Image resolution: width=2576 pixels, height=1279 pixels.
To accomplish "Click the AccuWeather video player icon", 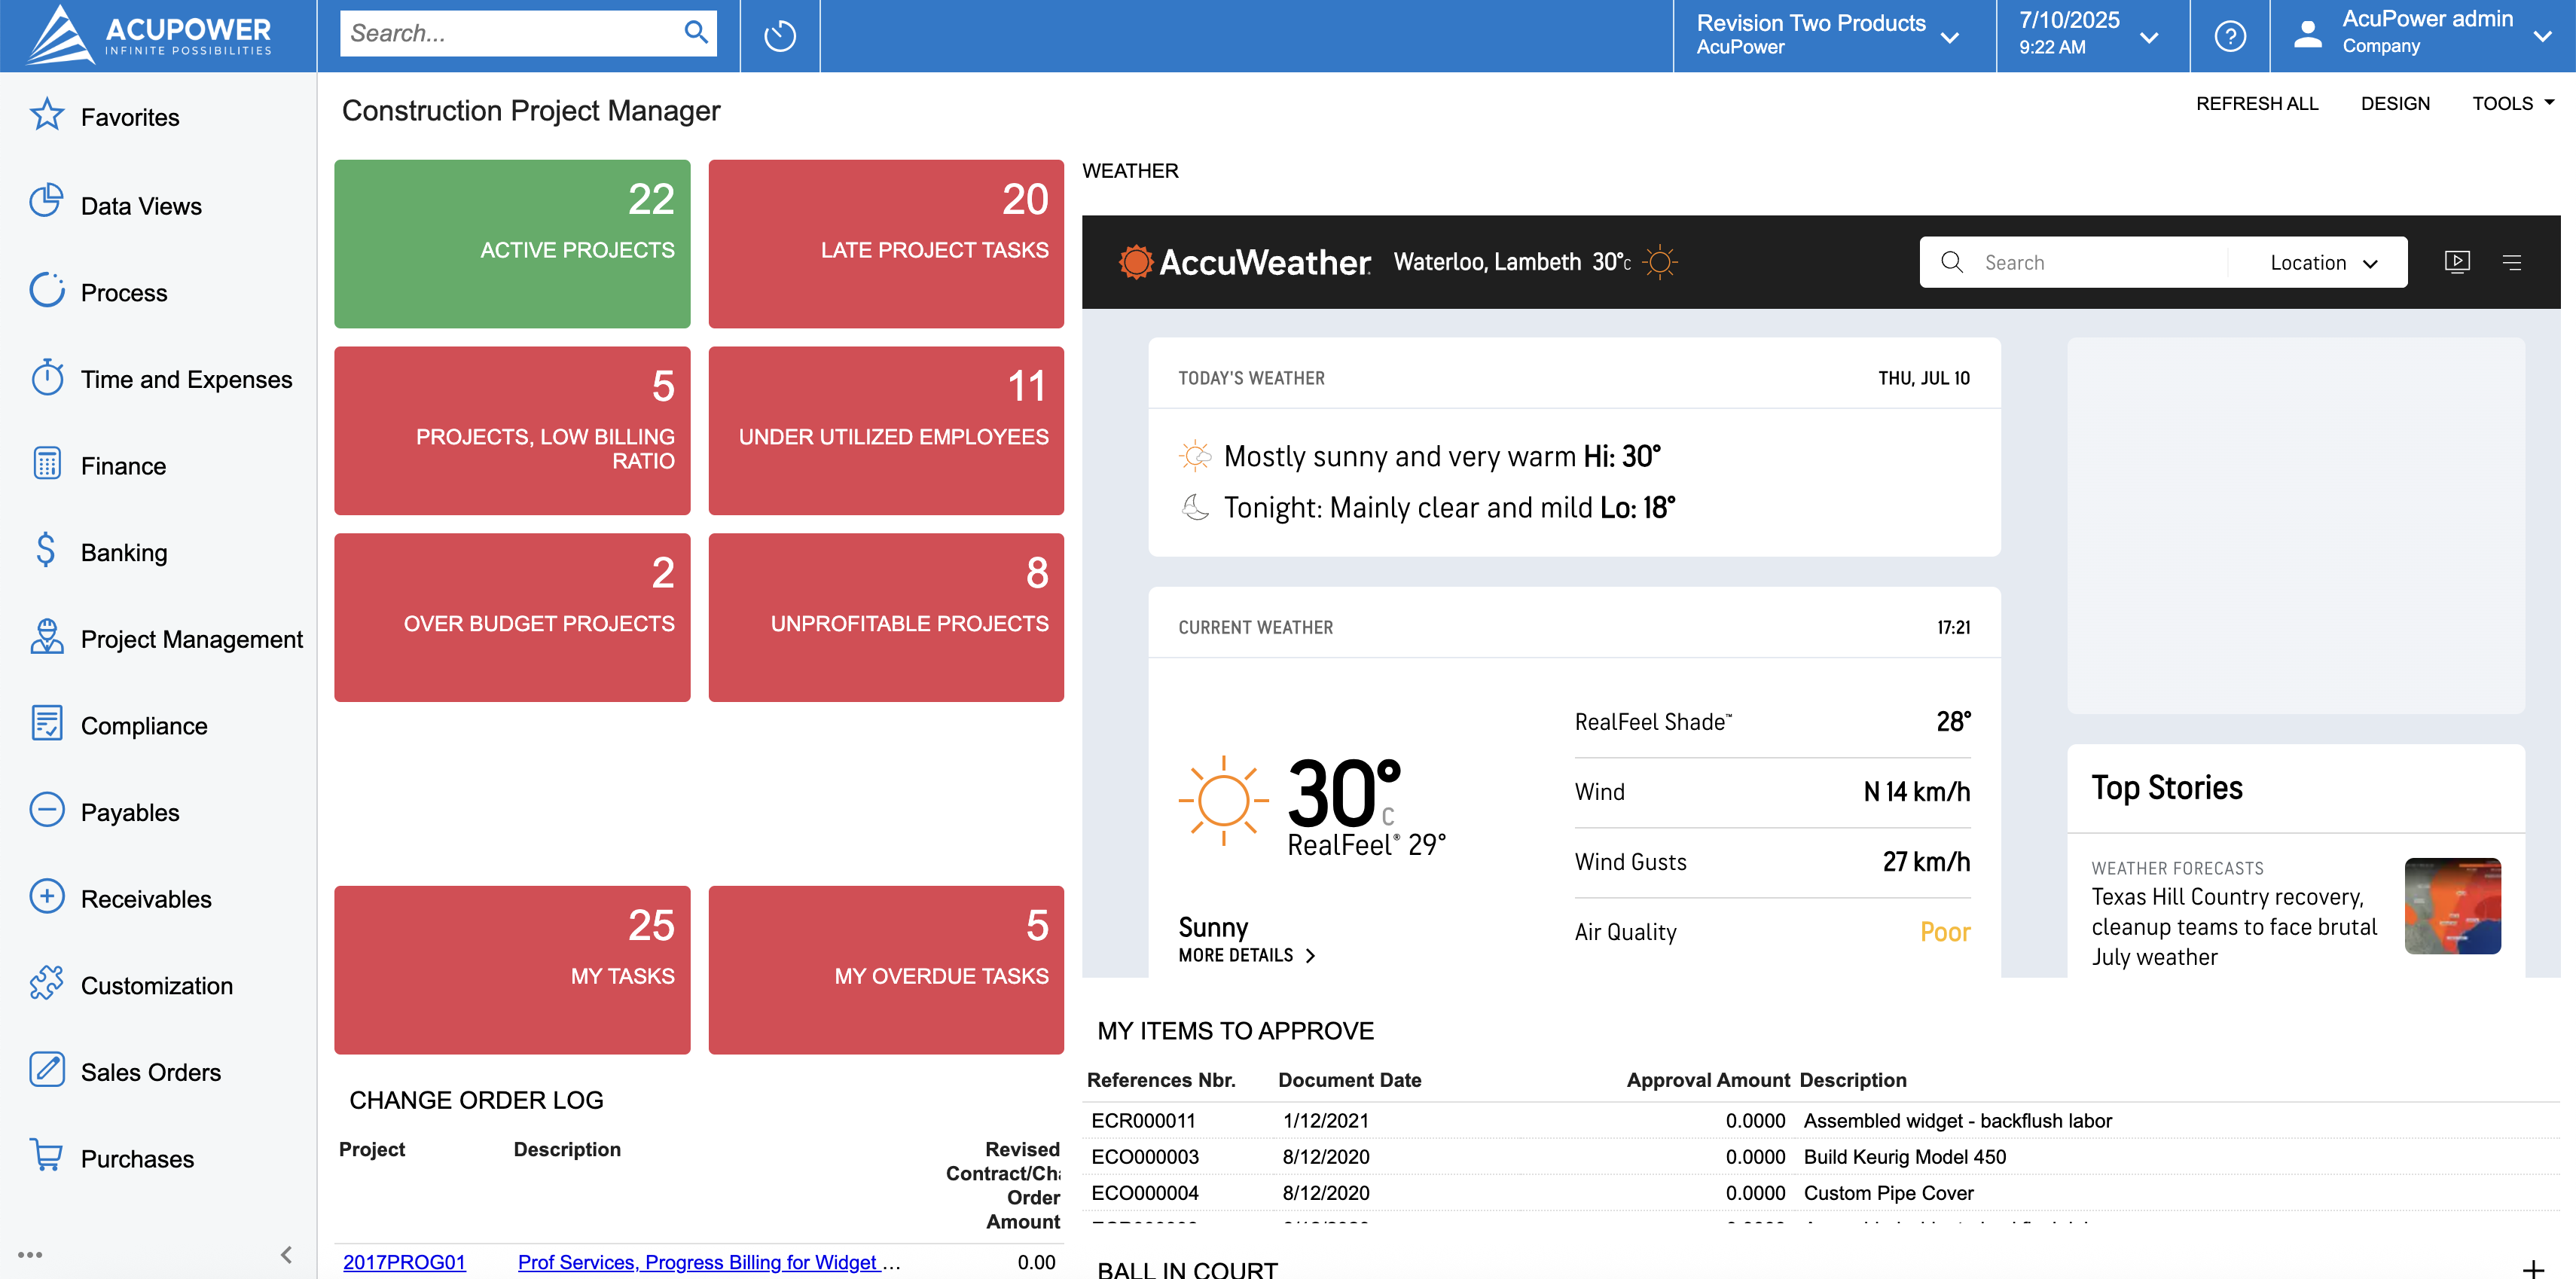I will 2456,262.
